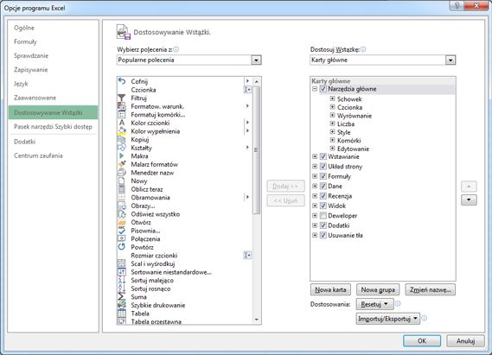
Task: Select the Kopiuj copy icon
Action: [x=122, y=139]
